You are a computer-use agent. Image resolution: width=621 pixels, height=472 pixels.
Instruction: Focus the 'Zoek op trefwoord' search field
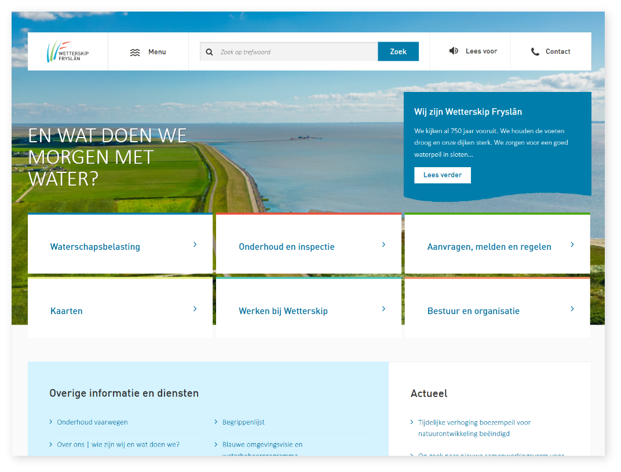coord(288,52)
